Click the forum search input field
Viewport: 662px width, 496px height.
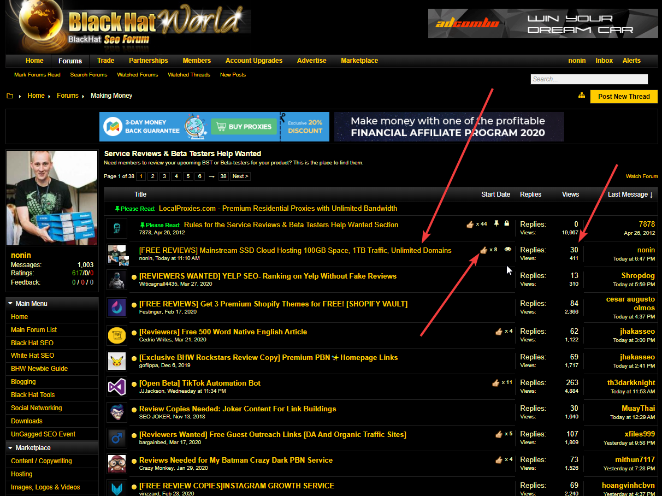pyautogui.click(x=589, y=79)
